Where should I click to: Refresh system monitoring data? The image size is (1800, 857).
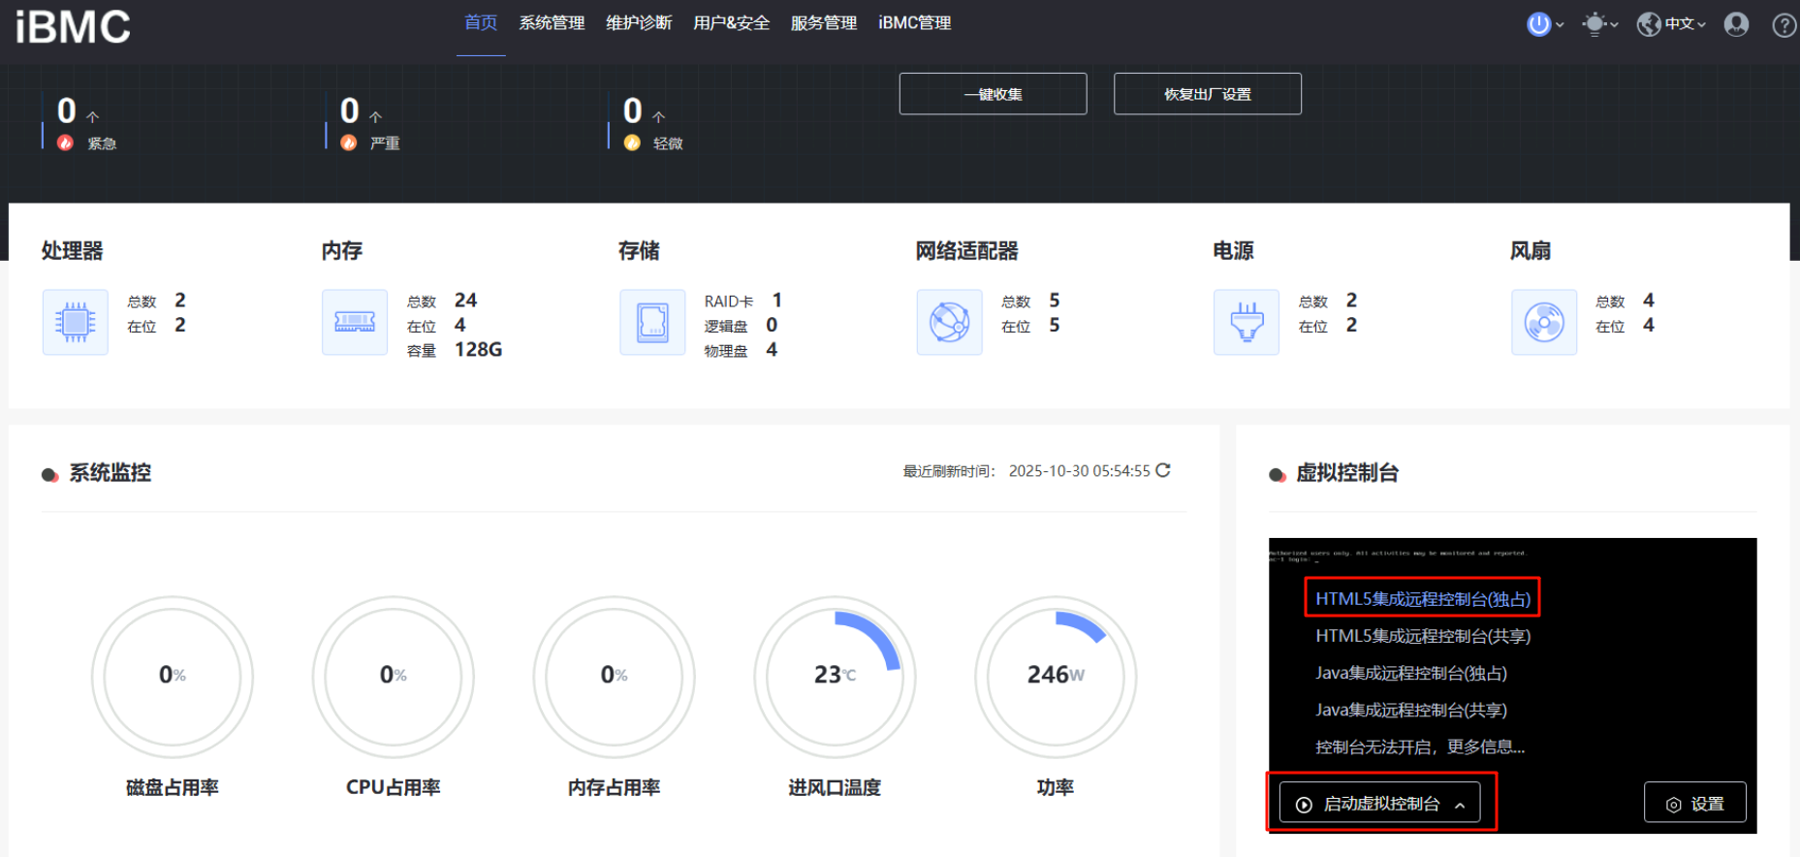coord(1163,470)
